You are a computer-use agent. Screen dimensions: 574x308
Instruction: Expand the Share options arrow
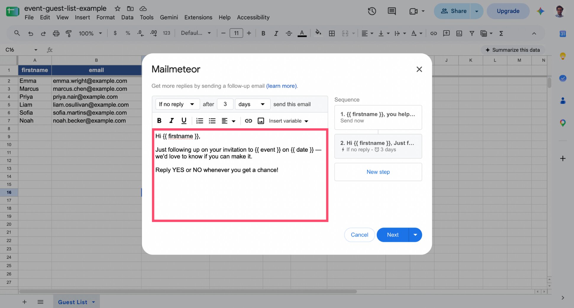coord(477,11)
